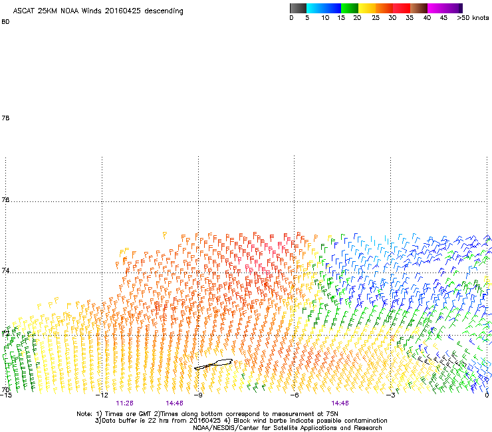Click the longitude label '-3'
Viewport: 492px width, 432px height.
click(x=390, y=395)
